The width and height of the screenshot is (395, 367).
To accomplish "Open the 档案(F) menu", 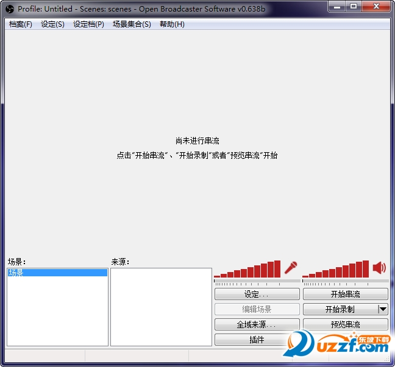I will pos(20,24).
